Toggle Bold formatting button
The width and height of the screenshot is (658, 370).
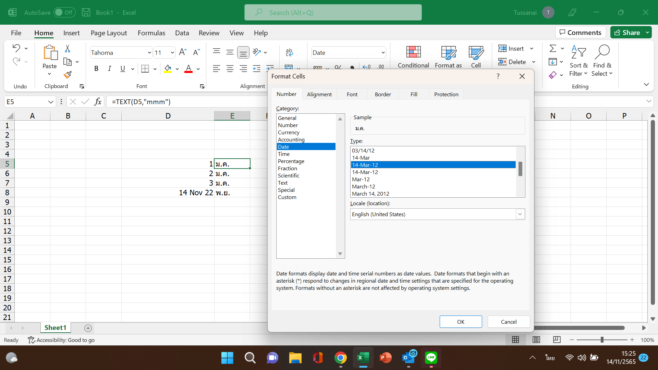tap(96, 69)
